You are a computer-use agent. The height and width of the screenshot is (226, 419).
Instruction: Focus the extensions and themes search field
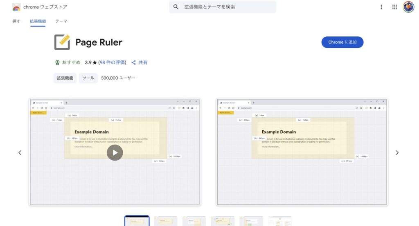tap(223, 7)
